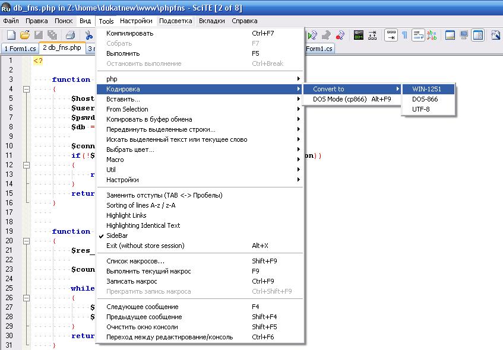This screenshot has width=503, height=350.
Task: Open the Подсветка menu
Action: tap(175, 21)
